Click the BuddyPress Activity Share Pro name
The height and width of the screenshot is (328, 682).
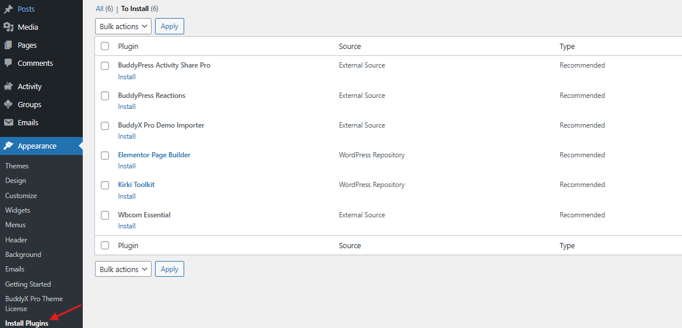click(x=164, y=66)
